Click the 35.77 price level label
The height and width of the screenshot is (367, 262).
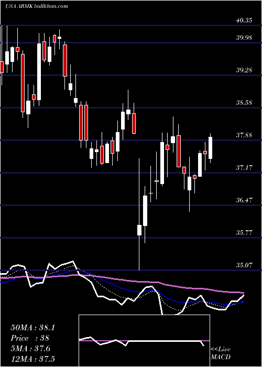coord(244,233)
